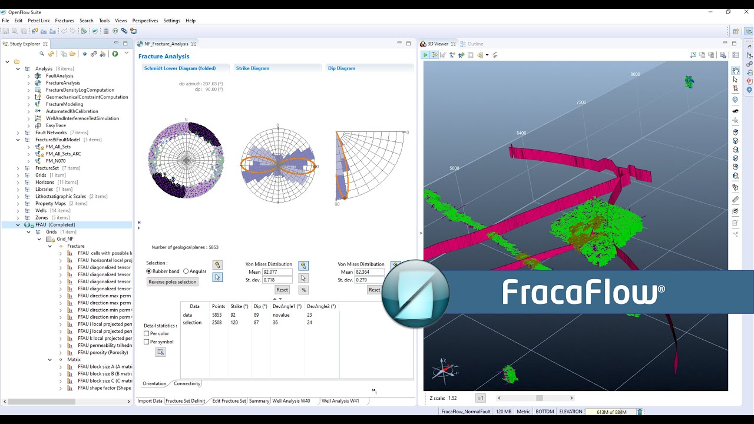Click the St. dev. field showing 0.718
The image size is (754, 424).
tap(277, 280)
